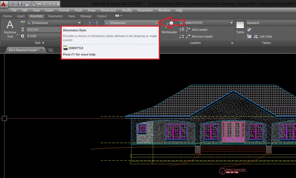
Task: Switch to the Home ribbon tab
Action: pyautogui.click(x=7, y=16)
